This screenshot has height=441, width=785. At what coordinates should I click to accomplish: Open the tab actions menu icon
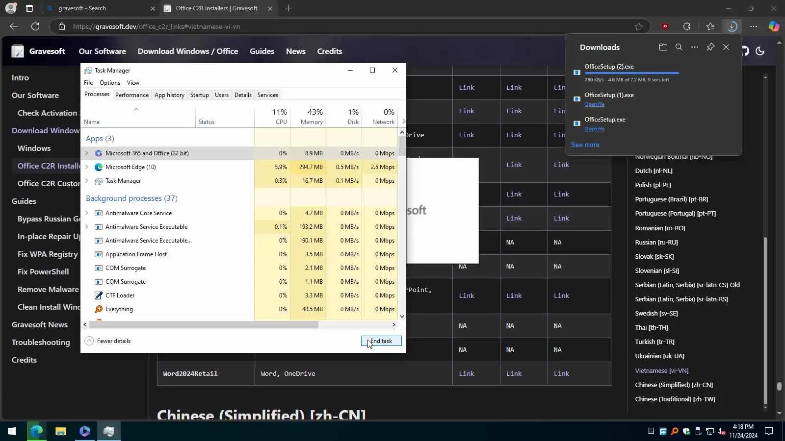point(29,8)
